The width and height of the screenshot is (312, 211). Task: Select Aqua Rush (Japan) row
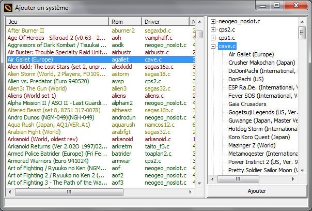coord(101,125)
